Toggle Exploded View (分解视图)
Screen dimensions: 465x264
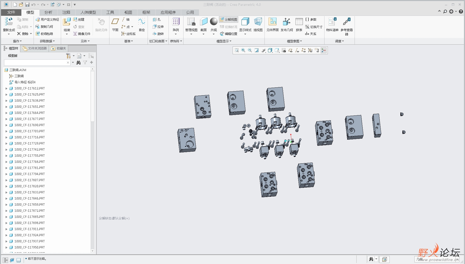point(228,19)
